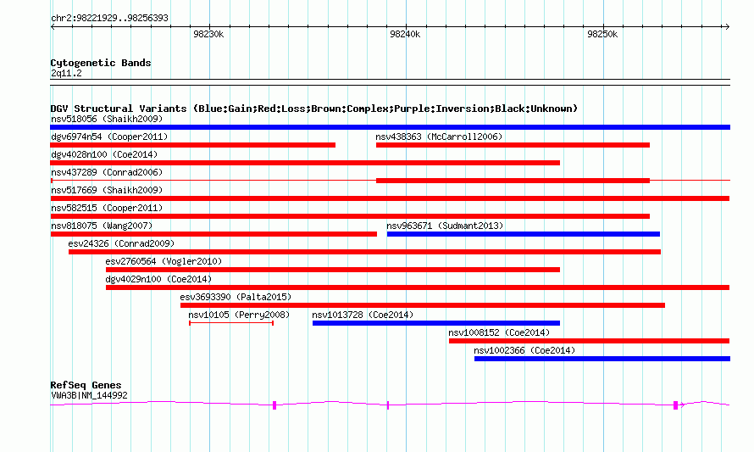The image size is (754, 452).
Task: Select the nsv818075 (Wang2007) label
Action: [x=102, y=226]
